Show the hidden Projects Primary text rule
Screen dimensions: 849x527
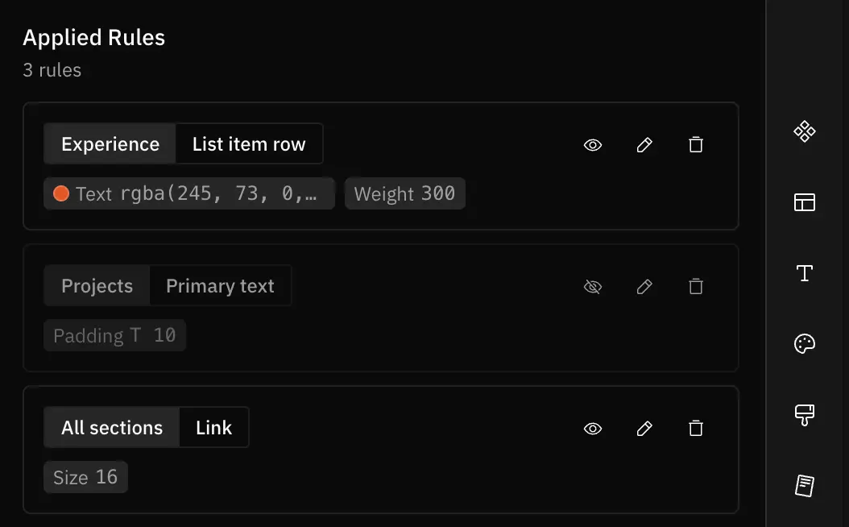593,287
